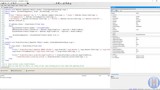Image resolution: width=160 pixels, height=90 pixels.
Task: Open the Undo history dropdown arrow
Action: pos(21,3)
